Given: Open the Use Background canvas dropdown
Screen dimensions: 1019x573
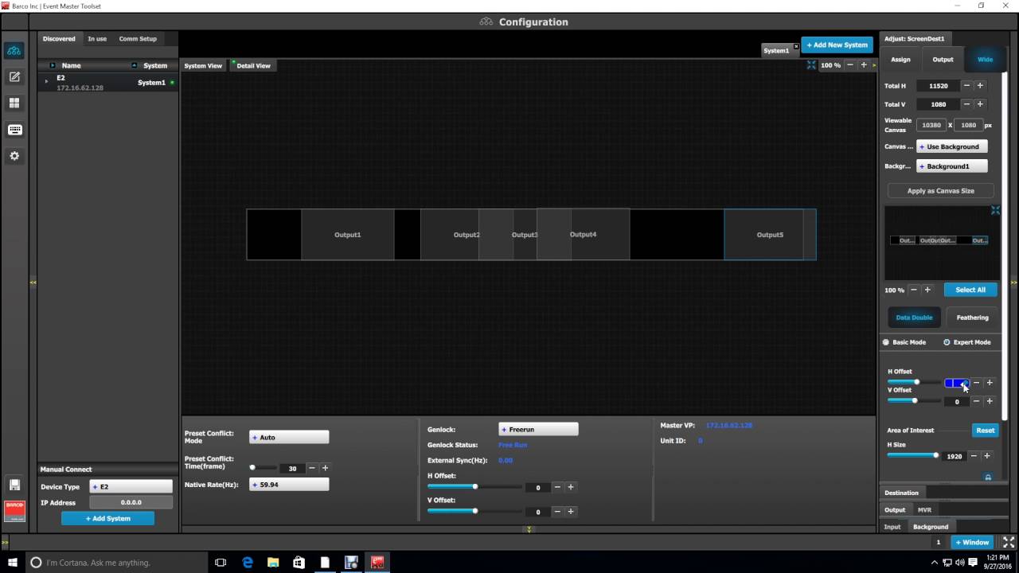Looking at the screenshot, I should tap(952, 146).
